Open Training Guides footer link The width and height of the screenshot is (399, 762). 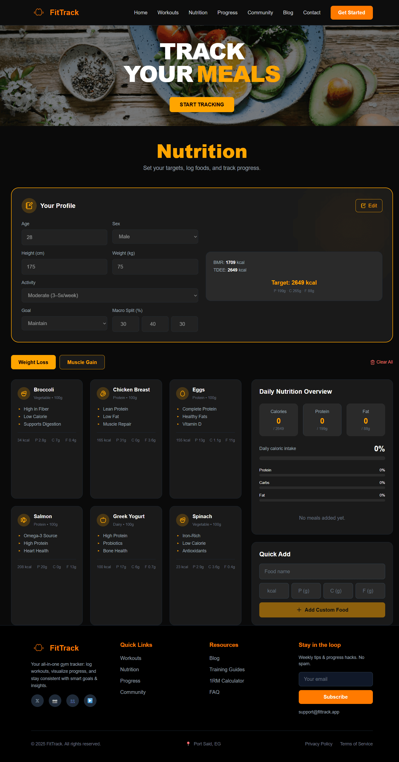227,669
